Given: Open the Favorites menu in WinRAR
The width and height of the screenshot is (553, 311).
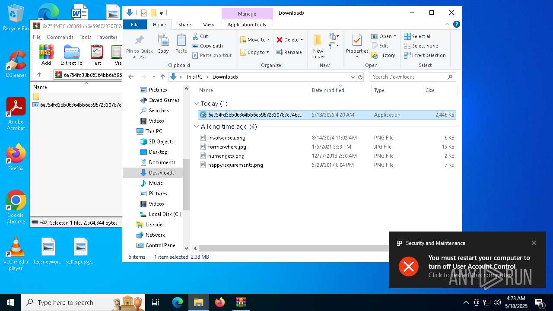Looking at the screenshot, I should pyautogui.click(x=107, y=37).
